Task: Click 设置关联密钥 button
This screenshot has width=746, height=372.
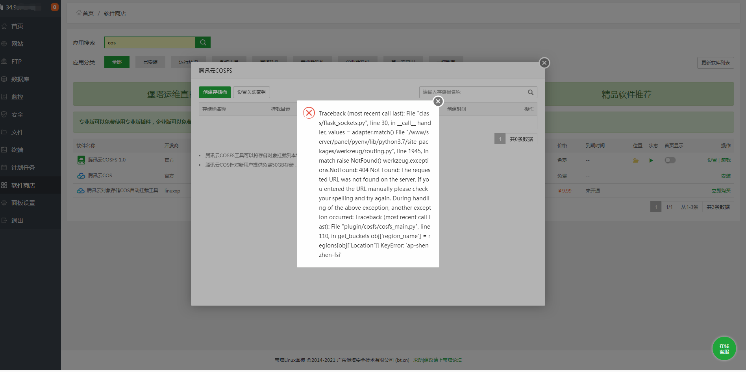Action: pos(252,92)
